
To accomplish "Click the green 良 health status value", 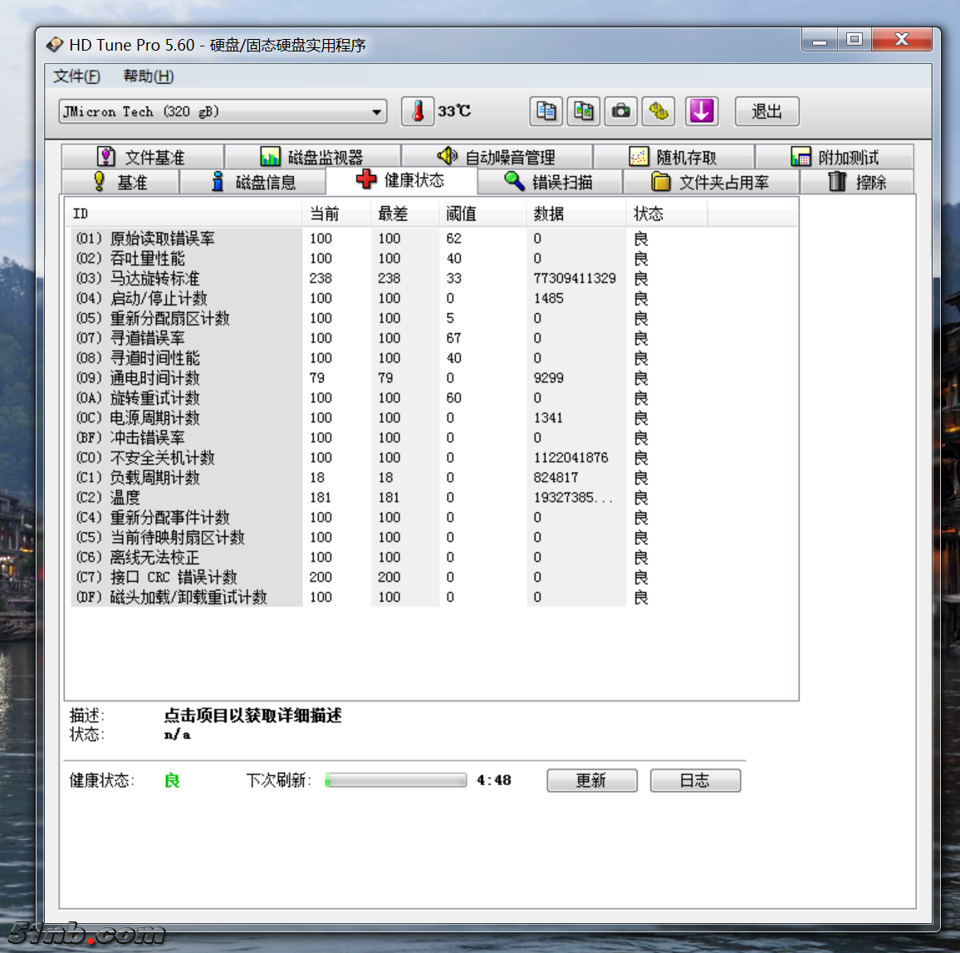I will coord(172,780).
